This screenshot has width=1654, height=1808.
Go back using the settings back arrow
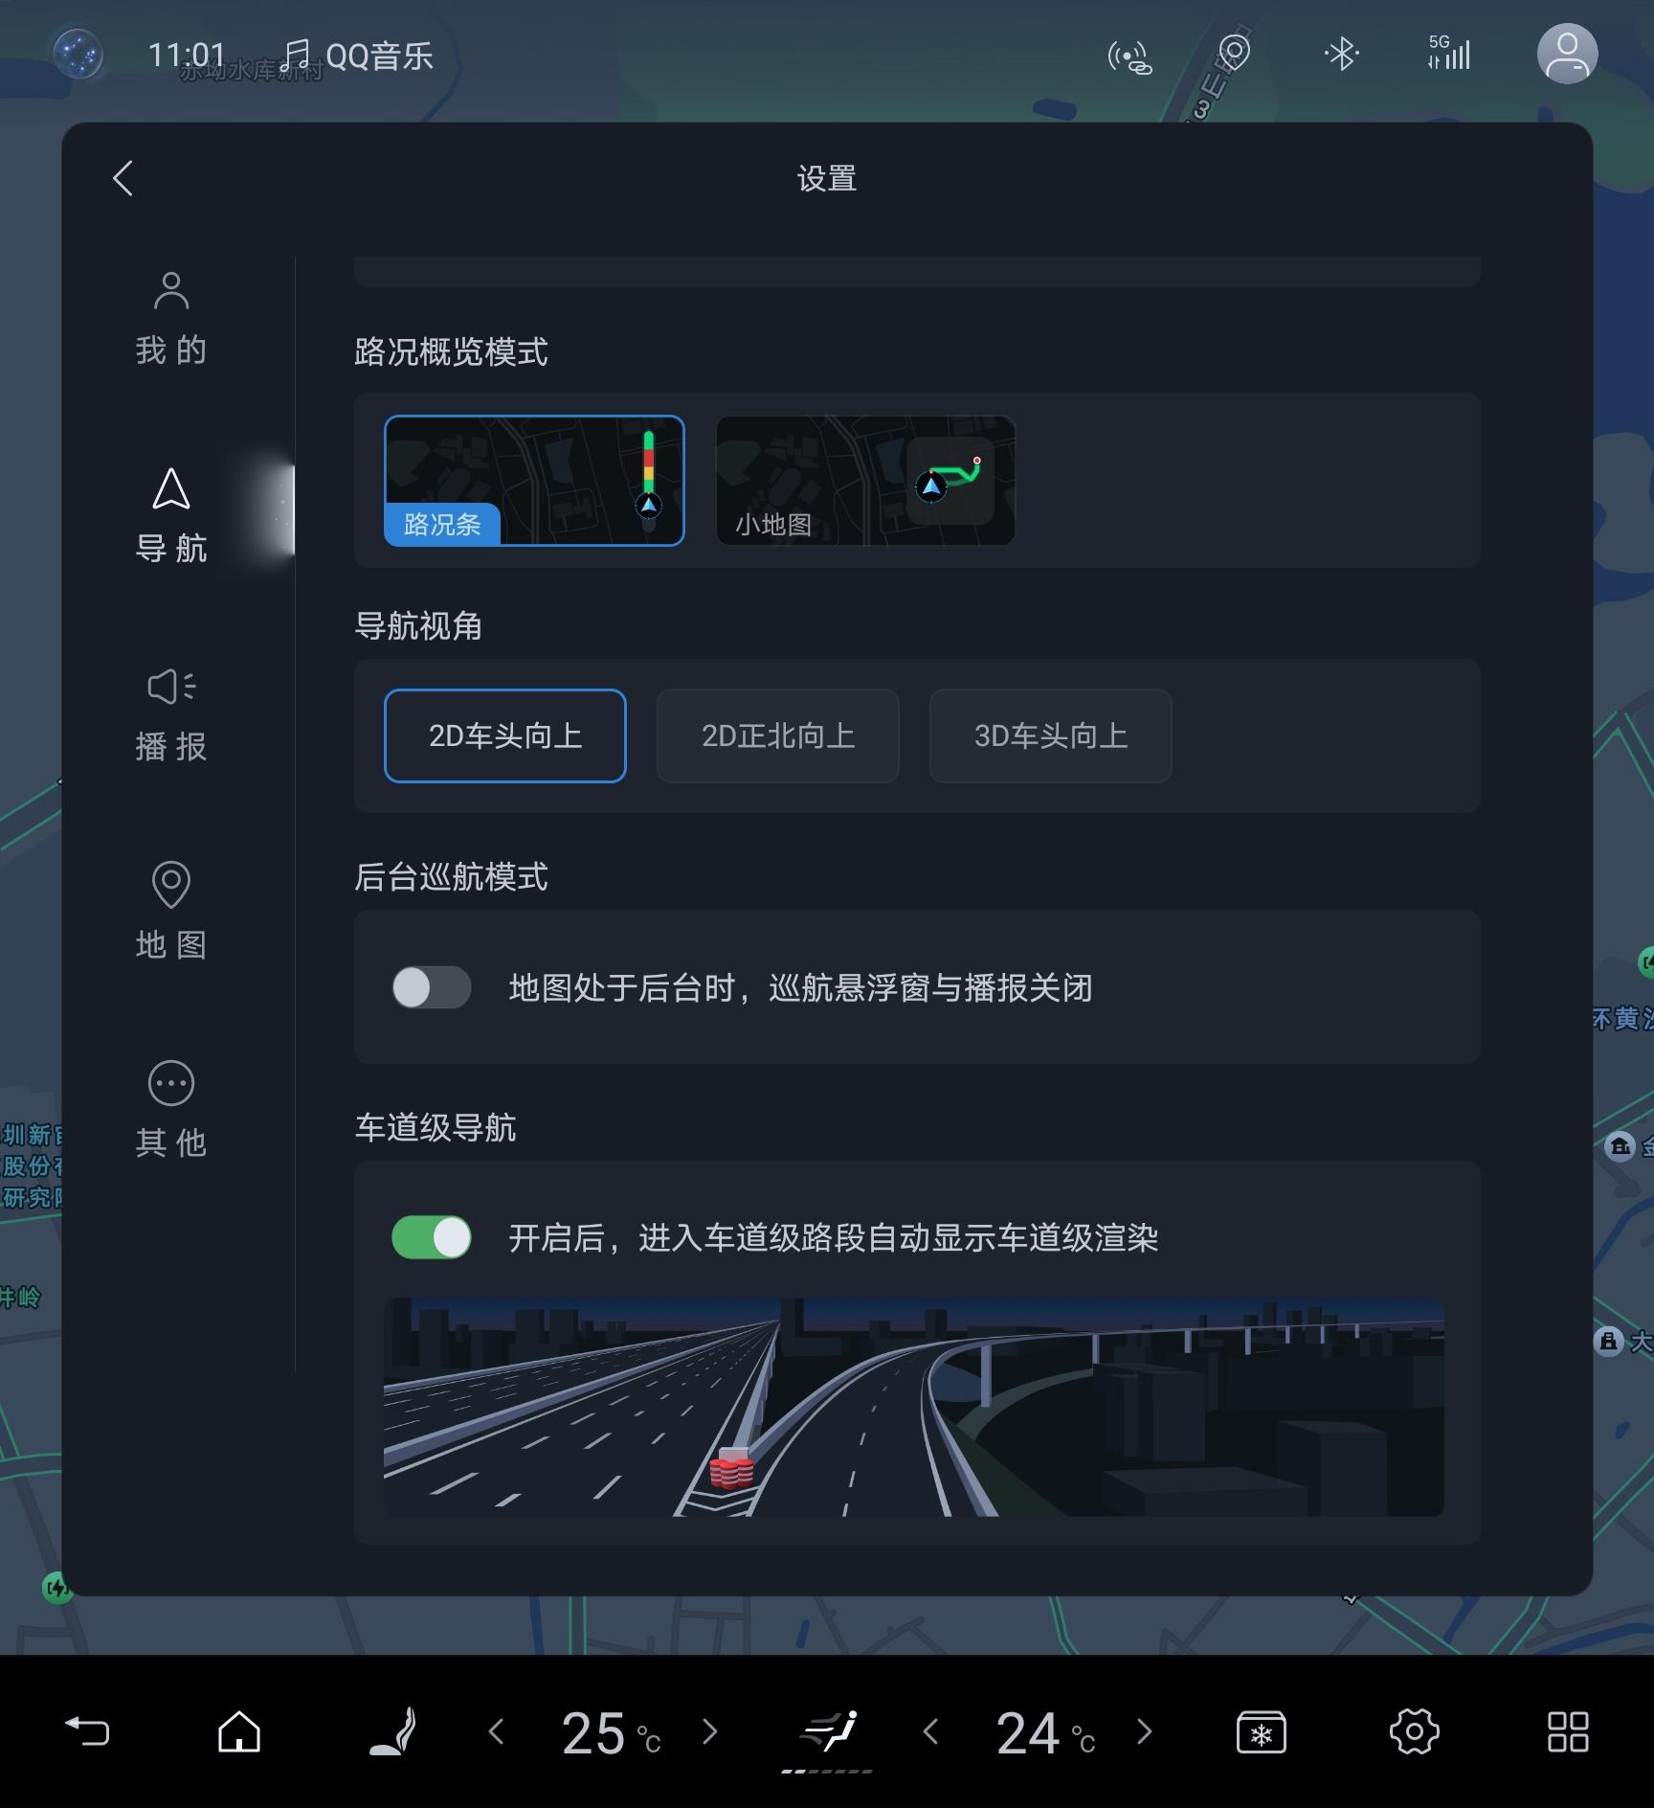click(x=123, y=178)
